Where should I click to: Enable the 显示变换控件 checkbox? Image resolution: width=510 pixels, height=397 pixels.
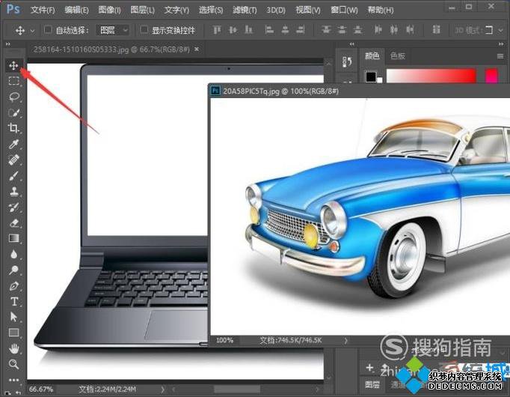[144, 30]
